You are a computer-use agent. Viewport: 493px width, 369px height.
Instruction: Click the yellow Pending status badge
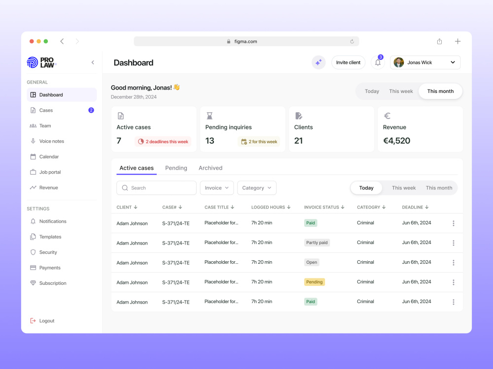tap(315, 282)
